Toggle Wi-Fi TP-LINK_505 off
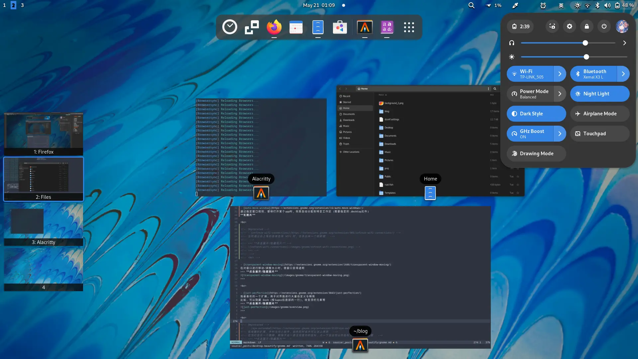Viewport: 638px width, 359px height. click(530, 74)
